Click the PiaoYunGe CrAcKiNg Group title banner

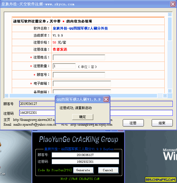coord(78,139)
